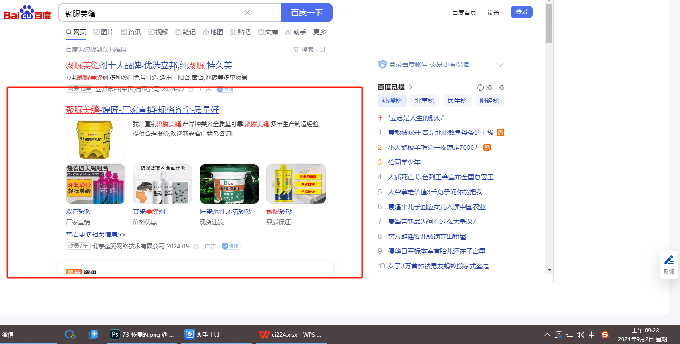680x344 pixels.
Task: Switch to the 地图 tab
Action: [213, 32]
